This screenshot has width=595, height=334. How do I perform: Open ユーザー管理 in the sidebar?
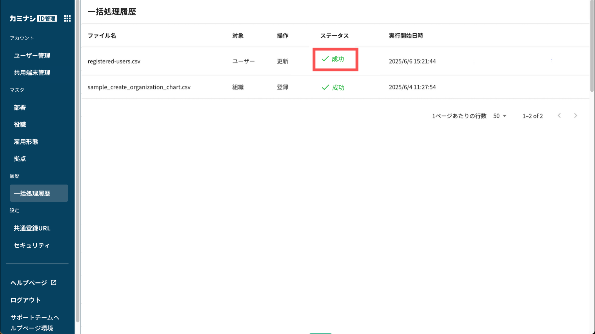coord(32,55)
